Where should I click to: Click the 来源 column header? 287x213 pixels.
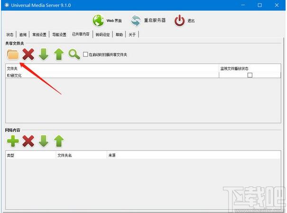click(194, 155)
